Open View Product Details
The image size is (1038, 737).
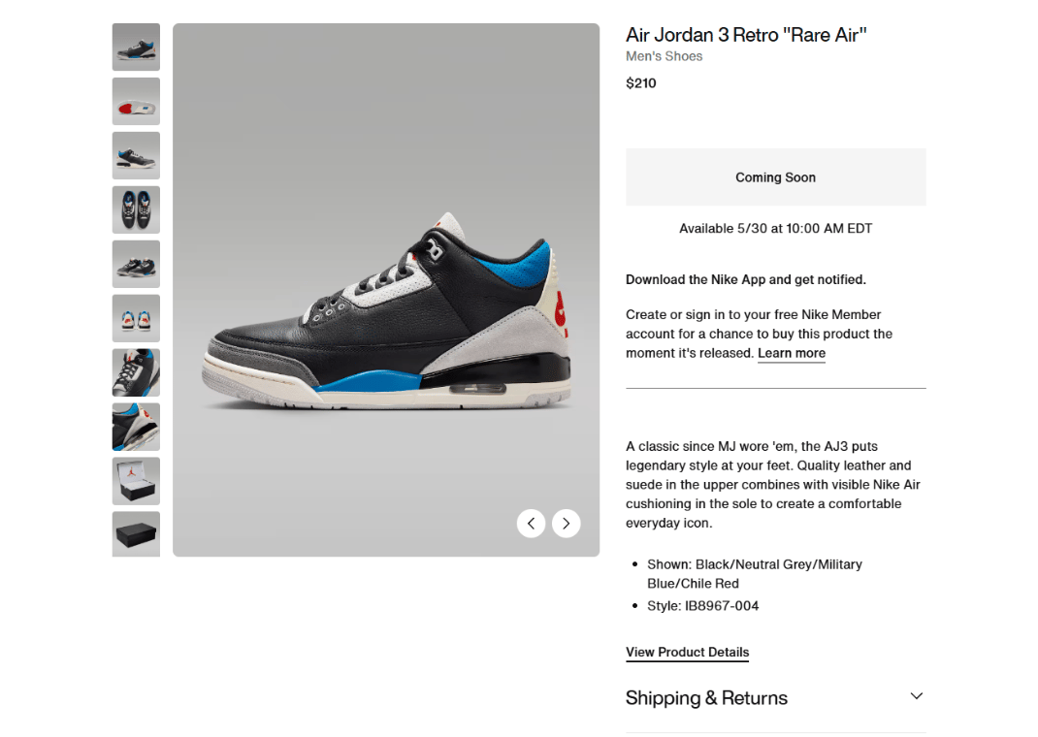coord(687,653)
